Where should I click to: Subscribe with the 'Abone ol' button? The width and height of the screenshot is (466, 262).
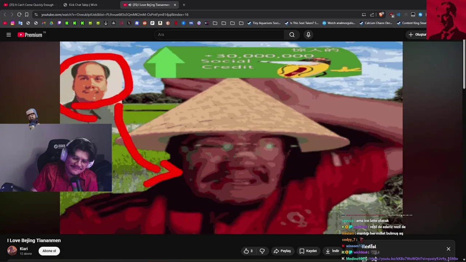coord(49,251)
